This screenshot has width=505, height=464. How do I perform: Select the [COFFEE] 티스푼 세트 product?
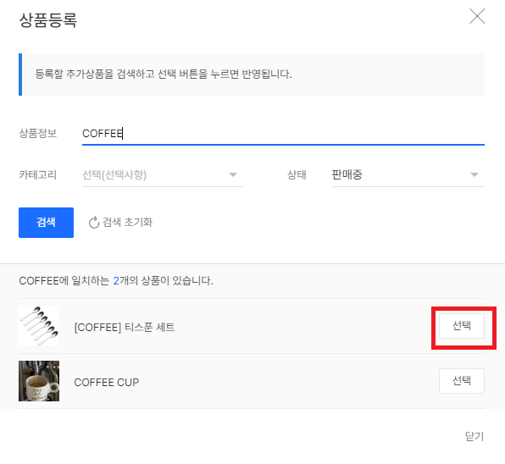(x=462, y=326)
